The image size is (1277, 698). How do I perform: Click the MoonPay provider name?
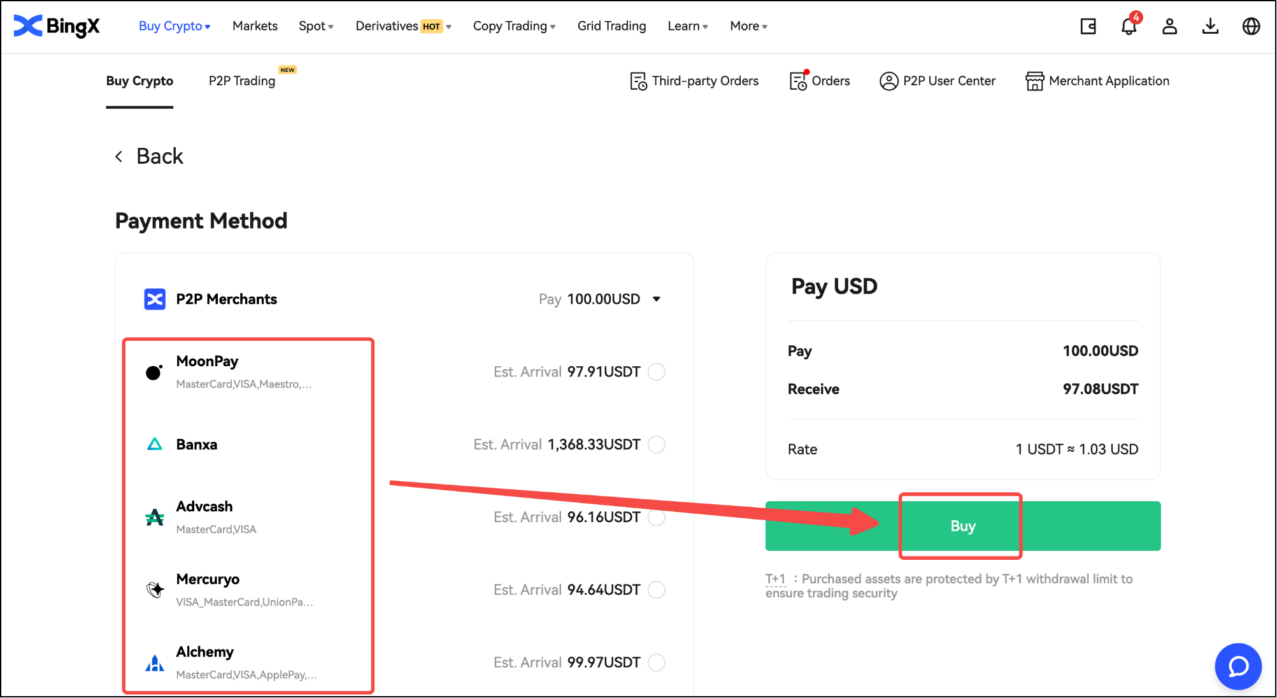tap(207, 362)
